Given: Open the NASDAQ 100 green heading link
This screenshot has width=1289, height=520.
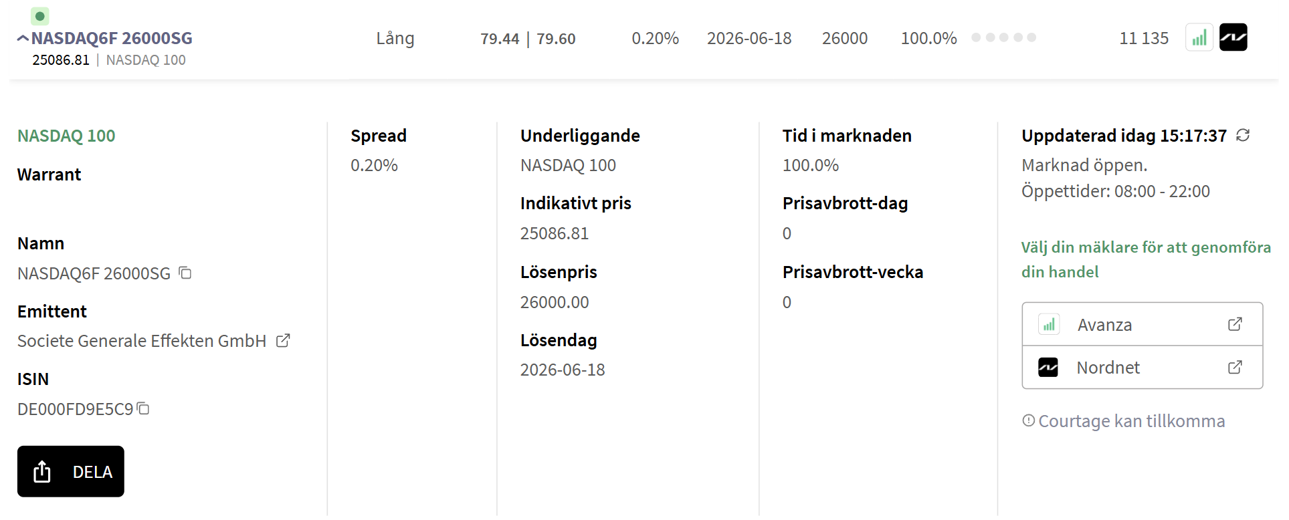Looking at the screenshot, I should 66,136.
